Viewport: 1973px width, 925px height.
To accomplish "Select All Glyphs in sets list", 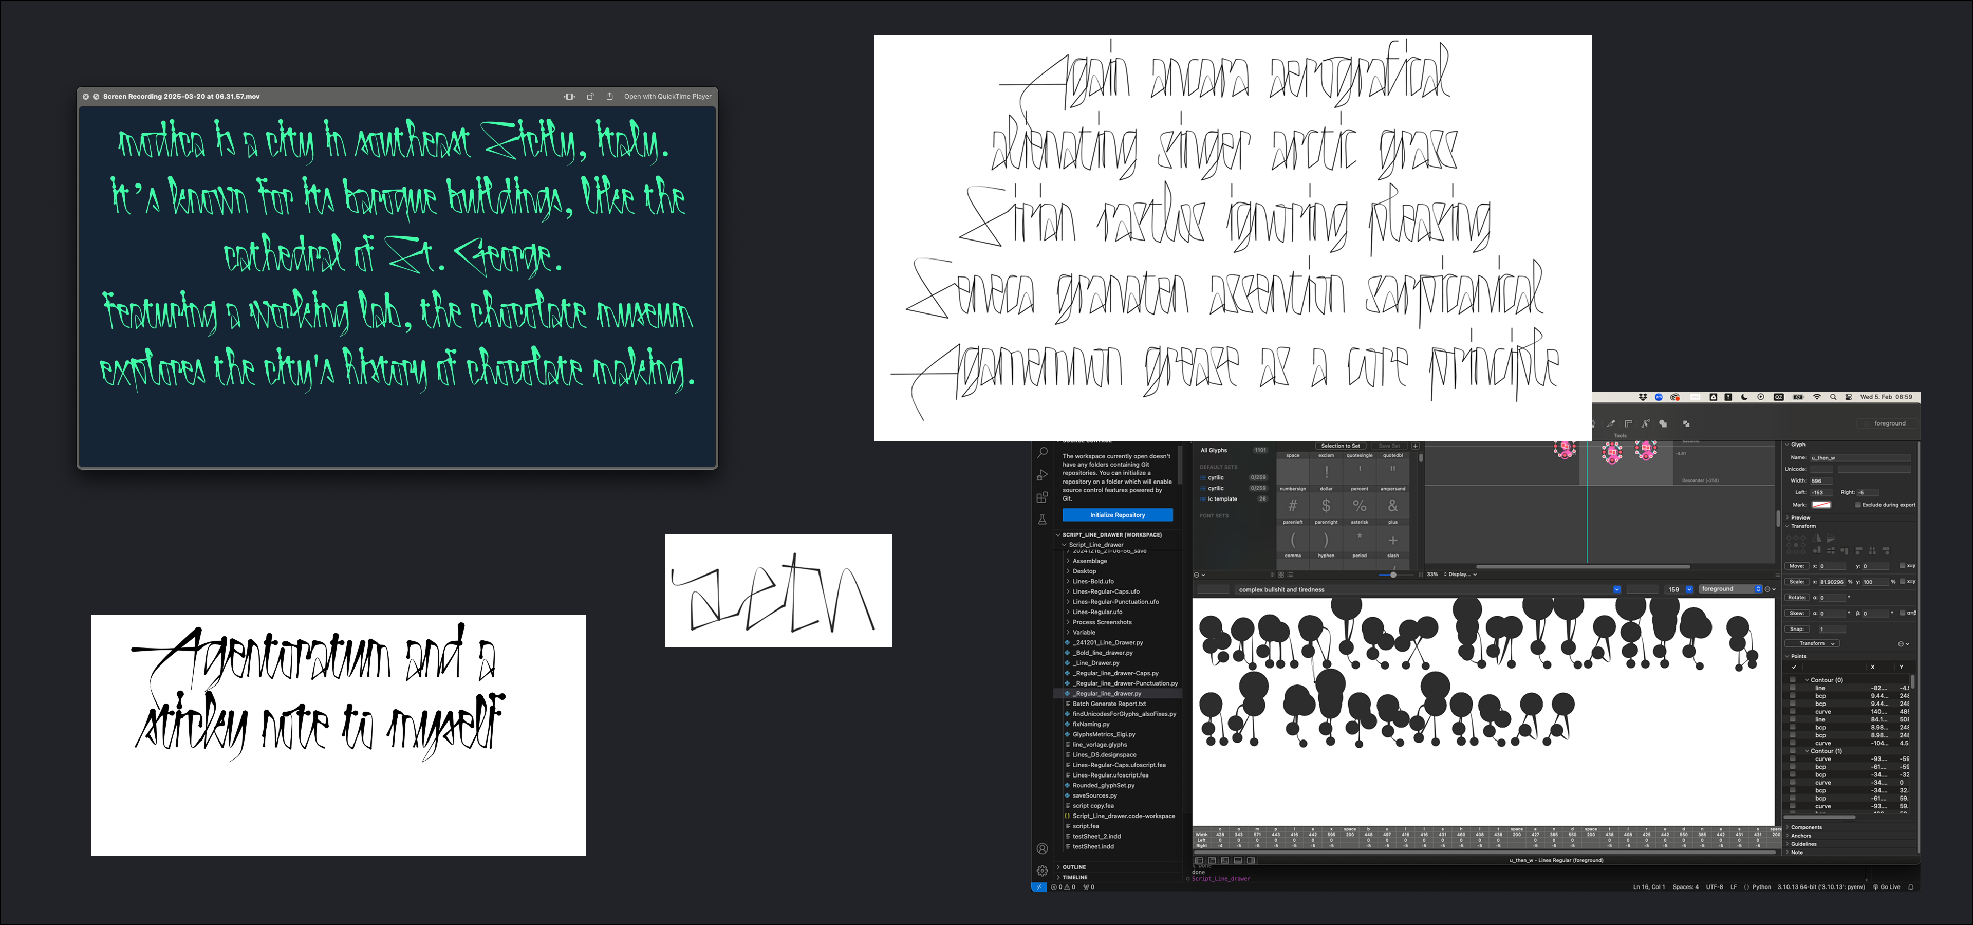I will click(x=1214, y=450).
